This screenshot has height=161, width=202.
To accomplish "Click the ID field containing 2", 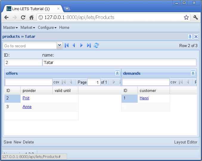I will (x=23, y=62).
